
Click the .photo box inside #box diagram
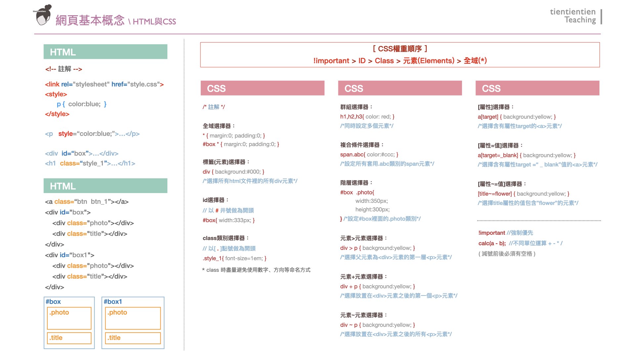(69, 318)
